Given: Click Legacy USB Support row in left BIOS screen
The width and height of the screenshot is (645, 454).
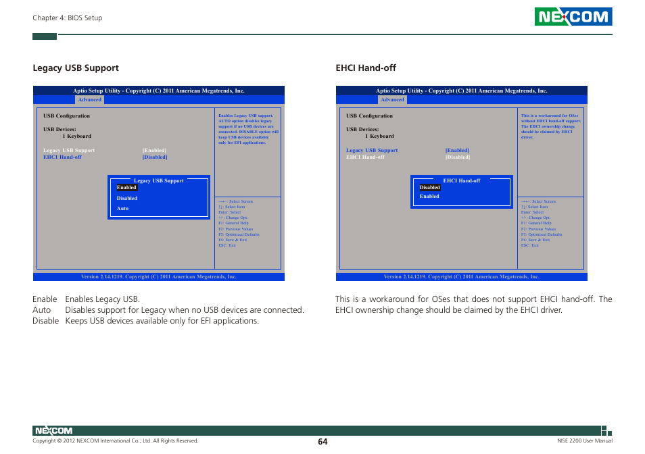Looking at the screenshot, I should click(105, 151).
